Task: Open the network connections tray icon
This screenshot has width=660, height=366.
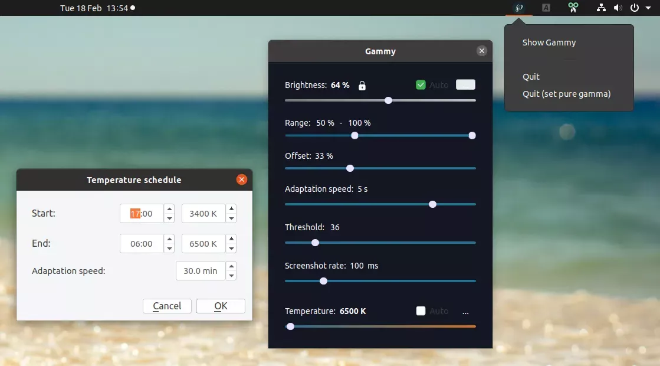Action: point(601,8)
